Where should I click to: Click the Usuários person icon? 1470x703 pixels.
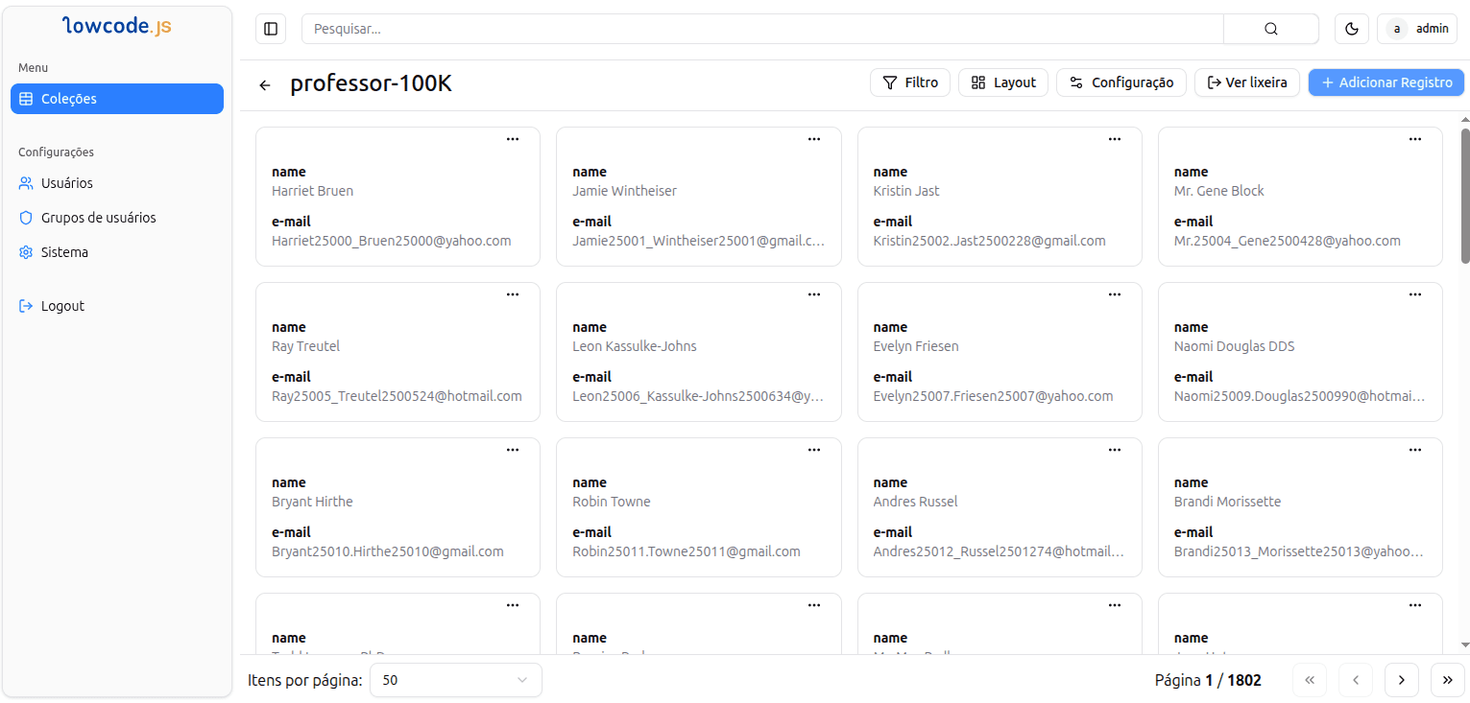pos(23,182)
